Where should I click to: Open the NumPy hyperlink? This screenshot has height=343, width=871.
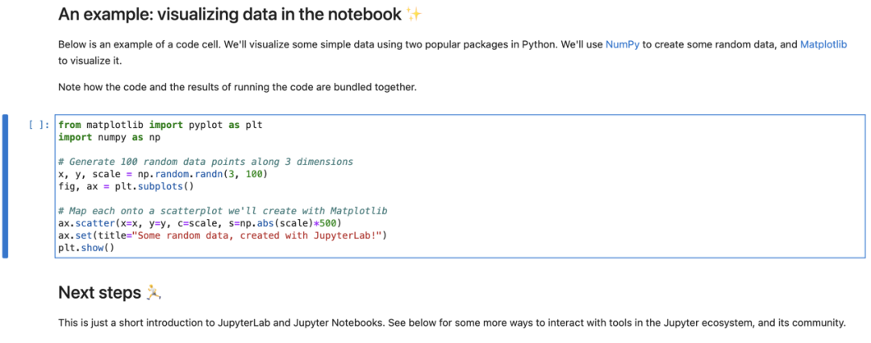coord(622,45)
